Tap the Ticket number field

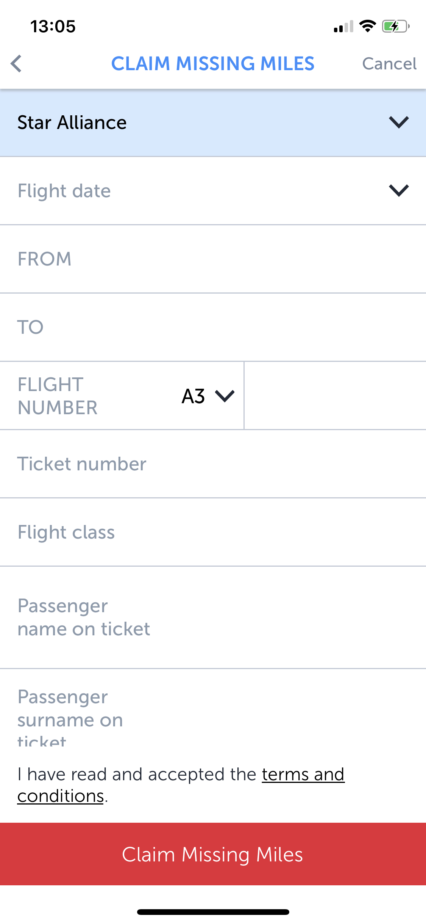pyautogui.click(x=213, y=464)
